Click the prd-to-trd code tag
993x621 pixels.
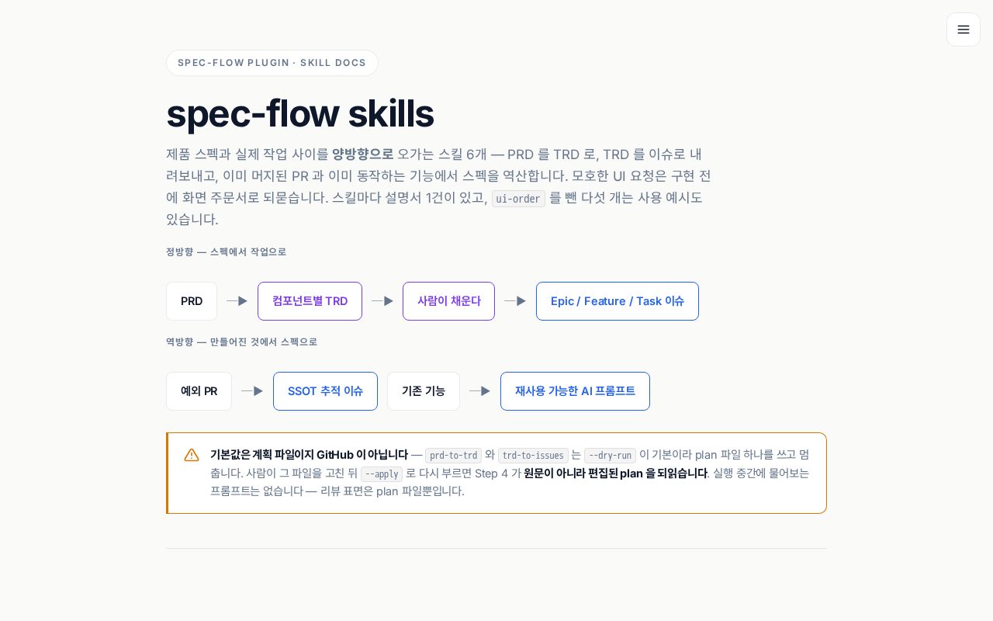point(454,456)
